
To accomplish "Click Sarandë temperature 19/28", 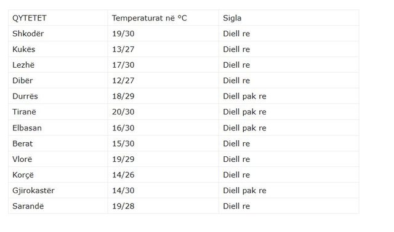I will (x=123, y=206).
